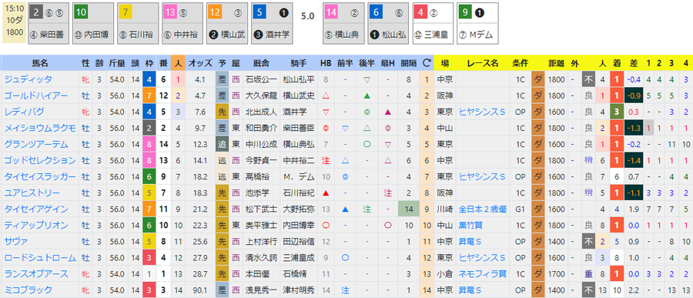693x298 pixels.
Task: Click the 15:10 10ダ 1800 race info box
Action: point(14,23)
